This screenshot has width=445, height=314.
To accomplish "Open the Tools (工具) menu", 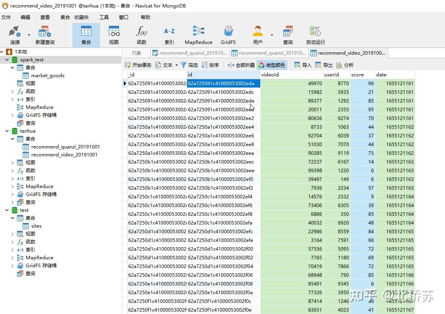I will [104, 17].
